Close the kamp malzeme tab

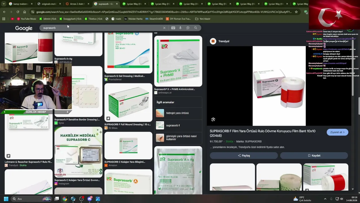point(31,4)
